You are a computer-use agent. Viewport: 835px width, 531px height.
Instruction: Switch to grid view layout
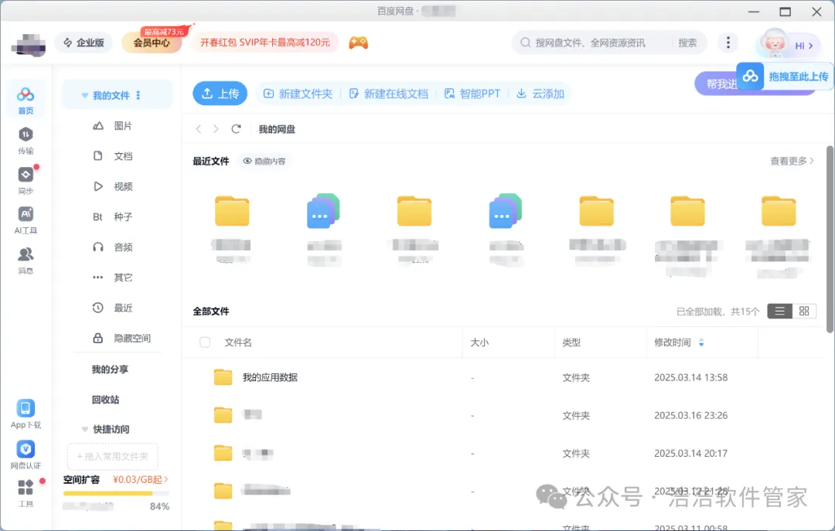pos(804,311)
